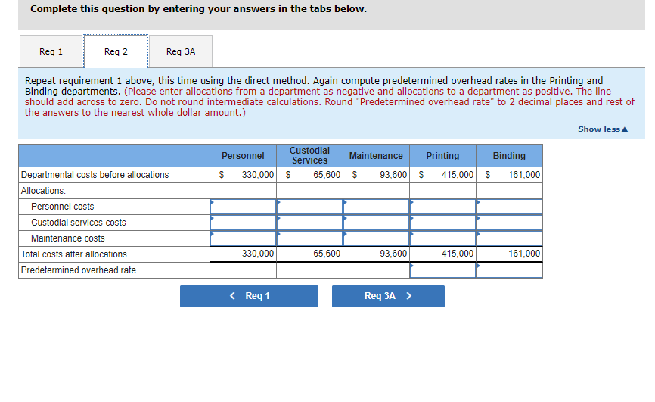655x402 pixels.
Task: Click the Departmental costs before allocations label
Action: 95,175
